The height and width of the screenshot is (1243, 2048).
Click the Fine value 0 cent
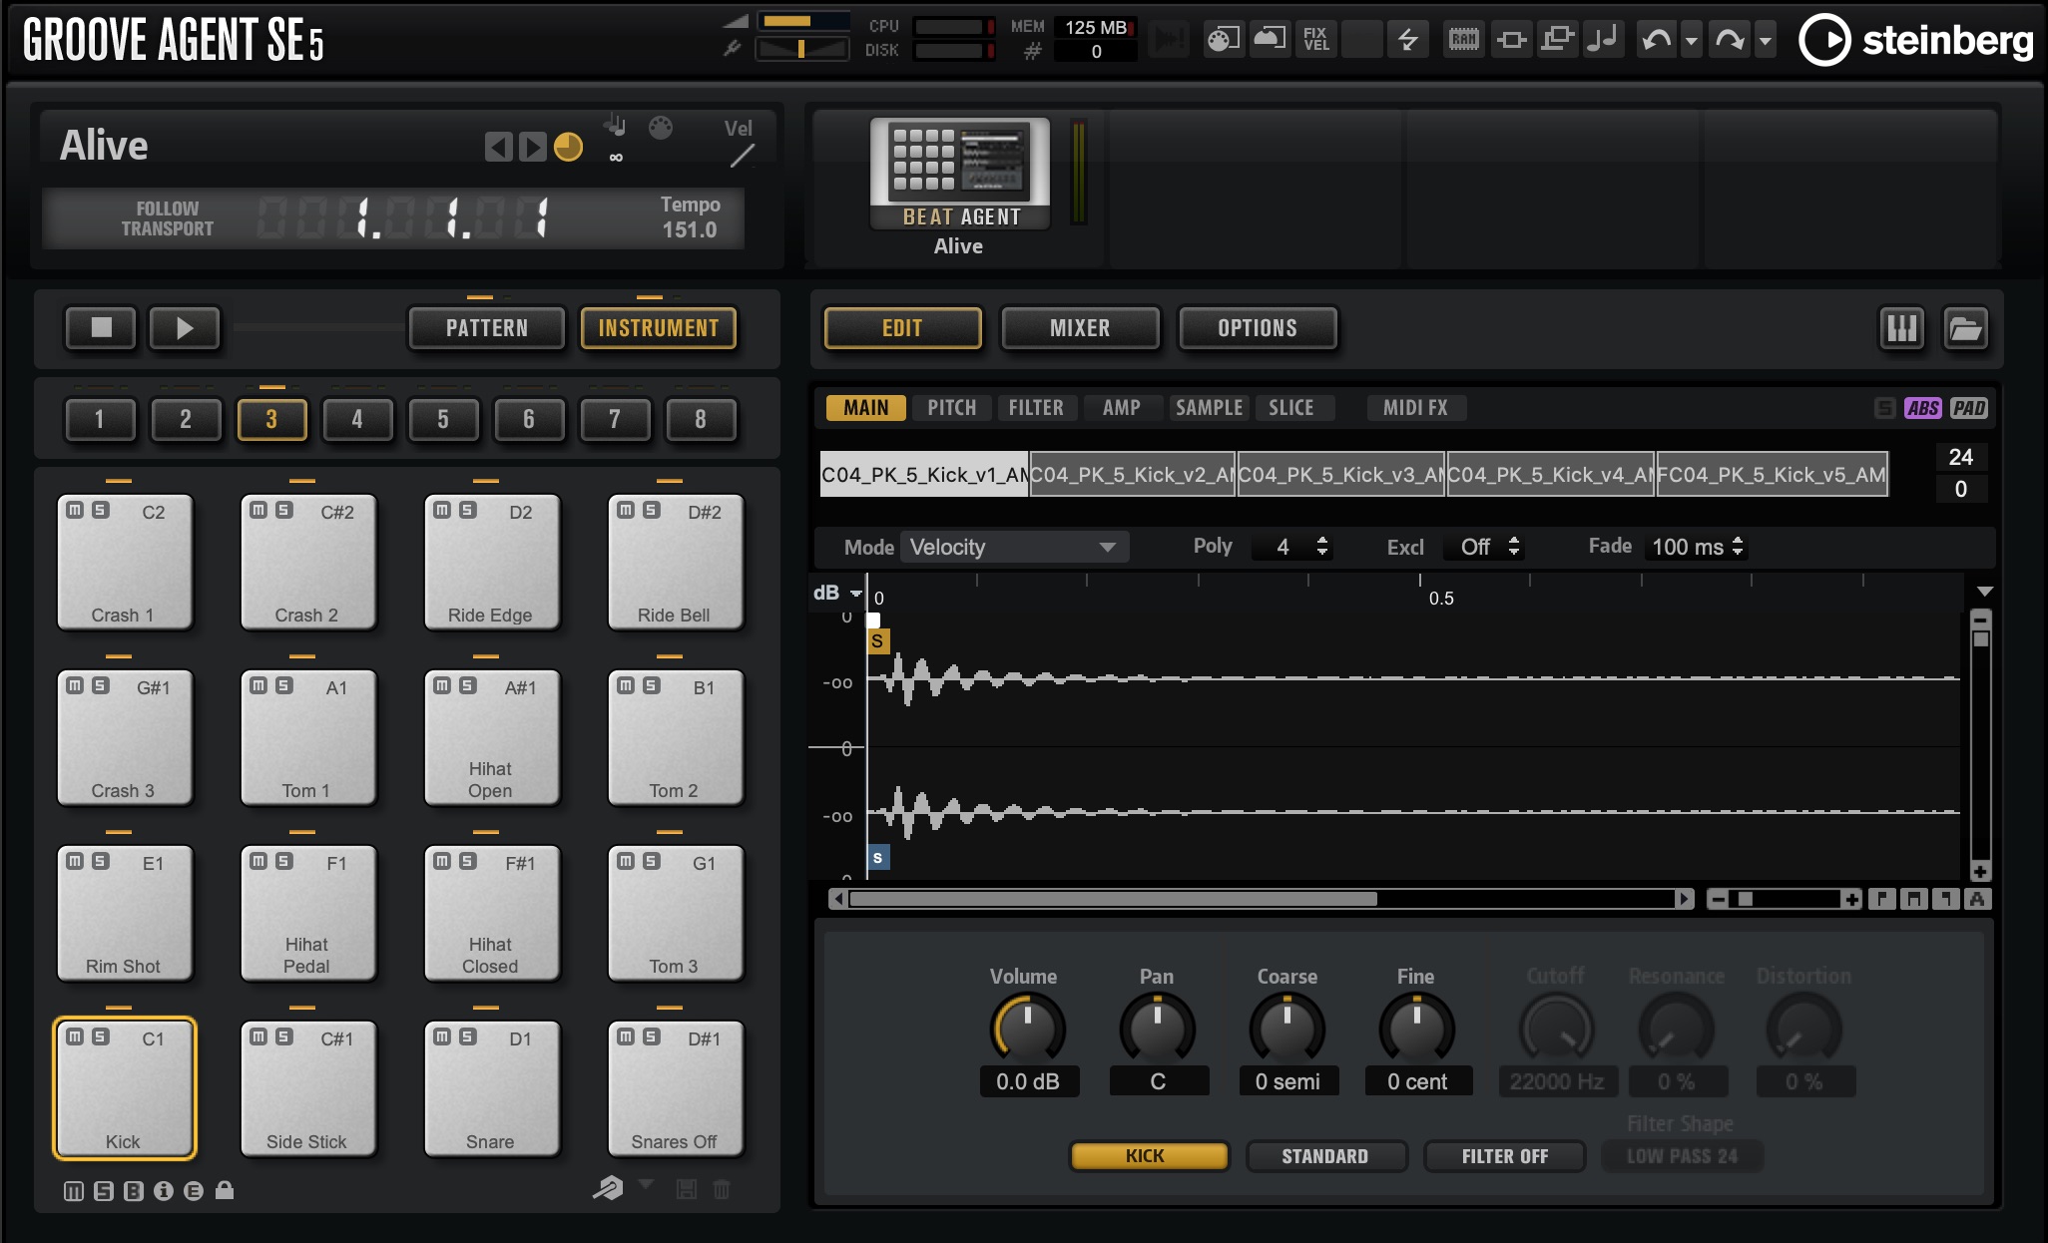click(x=1417, y=1081)
